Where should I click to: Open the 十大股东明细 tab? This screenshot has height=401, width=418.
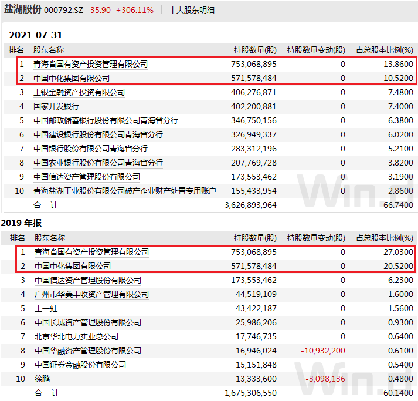pyautogui.click(x=192, y=10)
